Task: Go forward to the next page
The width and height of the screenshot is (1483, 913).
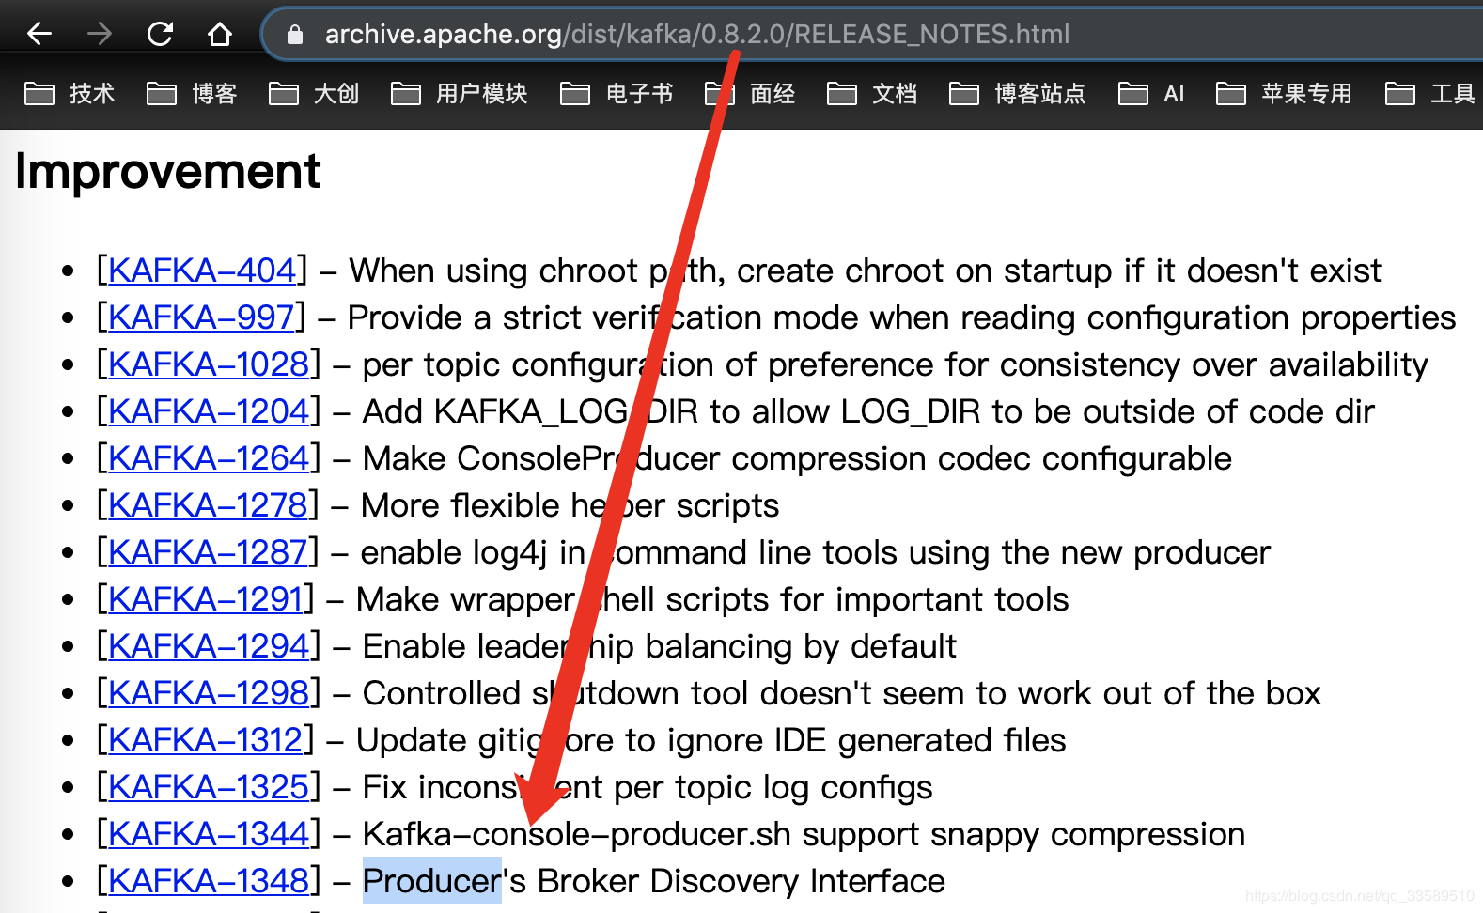Action: click(x=100, y=35)
